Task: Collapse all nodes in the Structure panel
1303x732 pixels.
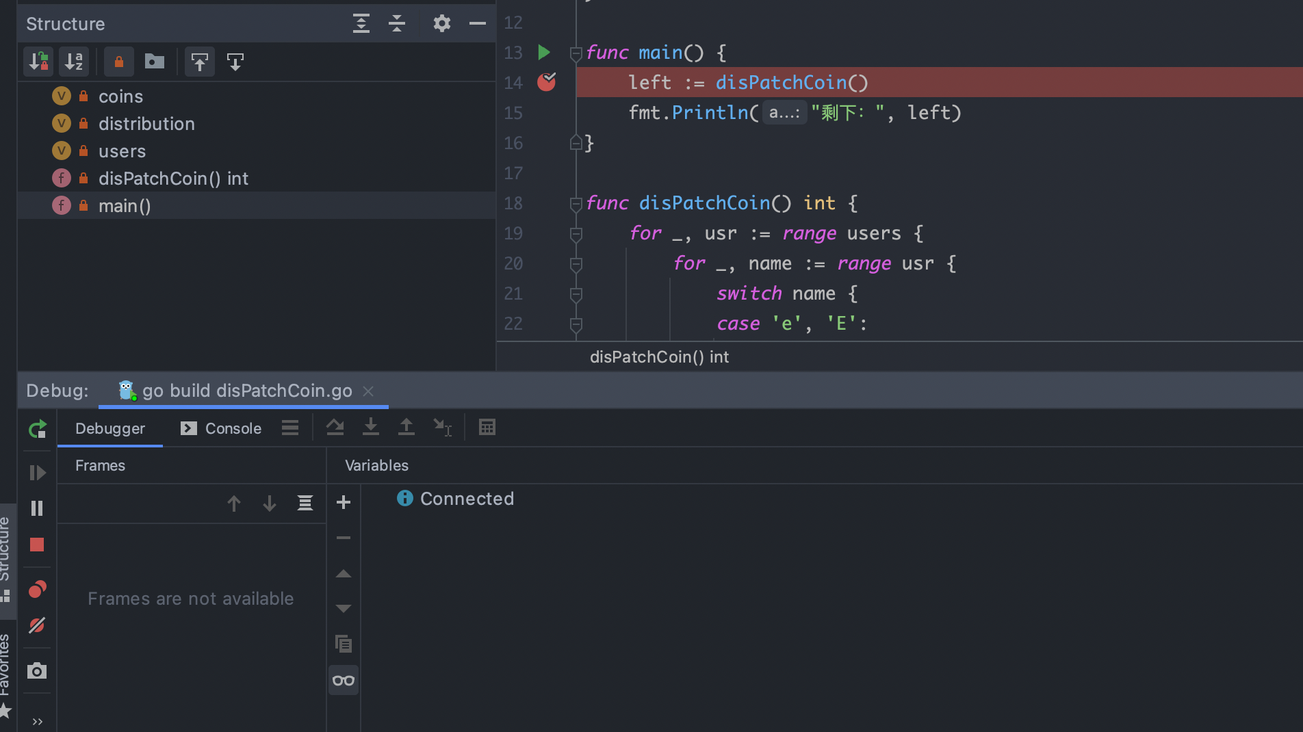Action: click(x=397, y=24)
